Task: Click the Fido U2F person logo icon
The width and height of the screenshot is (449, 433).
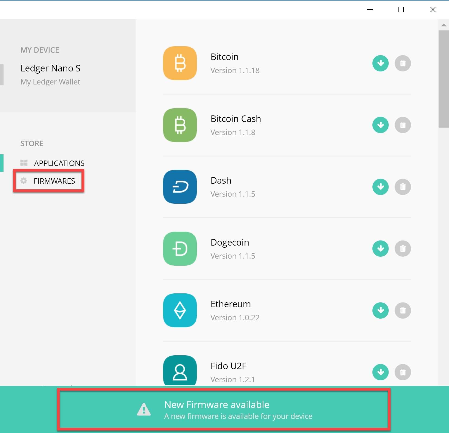Action: click(180, 371)
